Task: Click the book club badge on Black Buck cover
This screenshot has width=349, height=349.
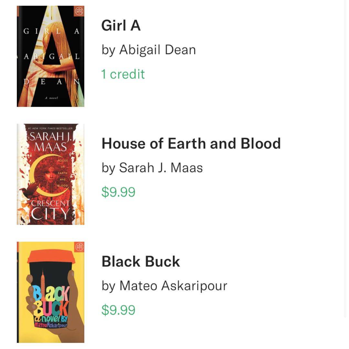Action: click(79, 247)
